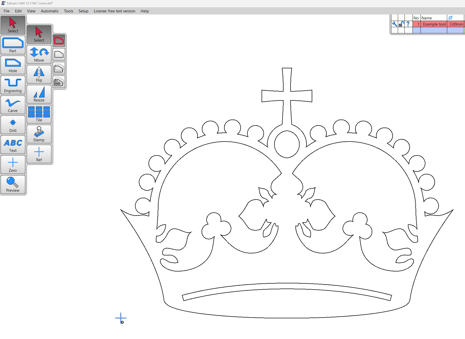Activate the Engraving tool

13,85
